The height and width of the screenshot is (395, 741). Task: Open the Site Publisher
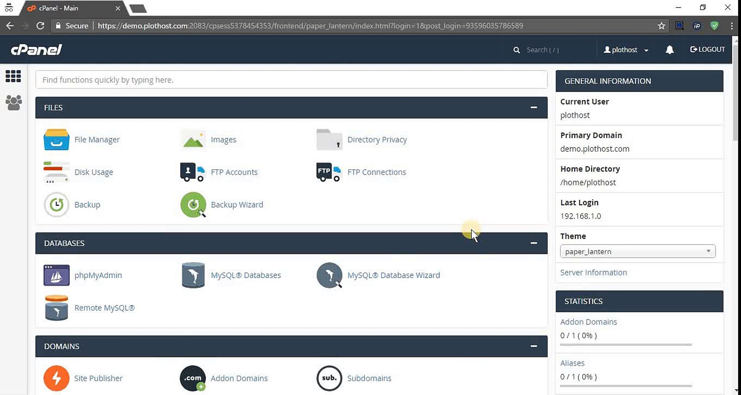point(98,378)
